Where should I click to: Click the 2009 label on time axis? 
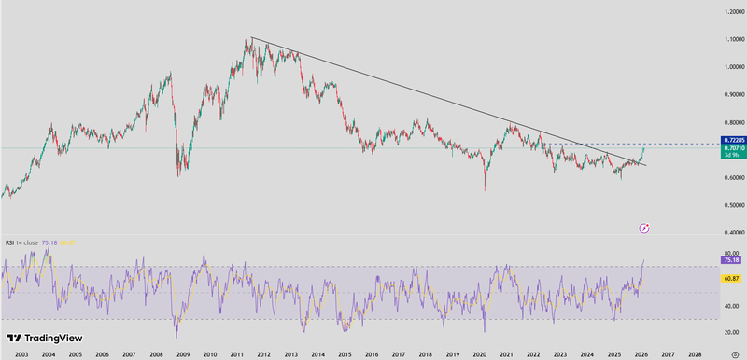[183, 354]
